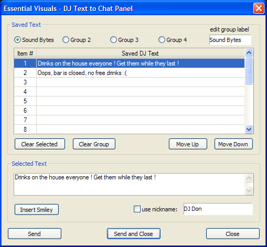Select empty row 5 in saved list
Image resolution: width=267 pixels, height=247 pixels.
pyautogui.click(x=129, y=101)
